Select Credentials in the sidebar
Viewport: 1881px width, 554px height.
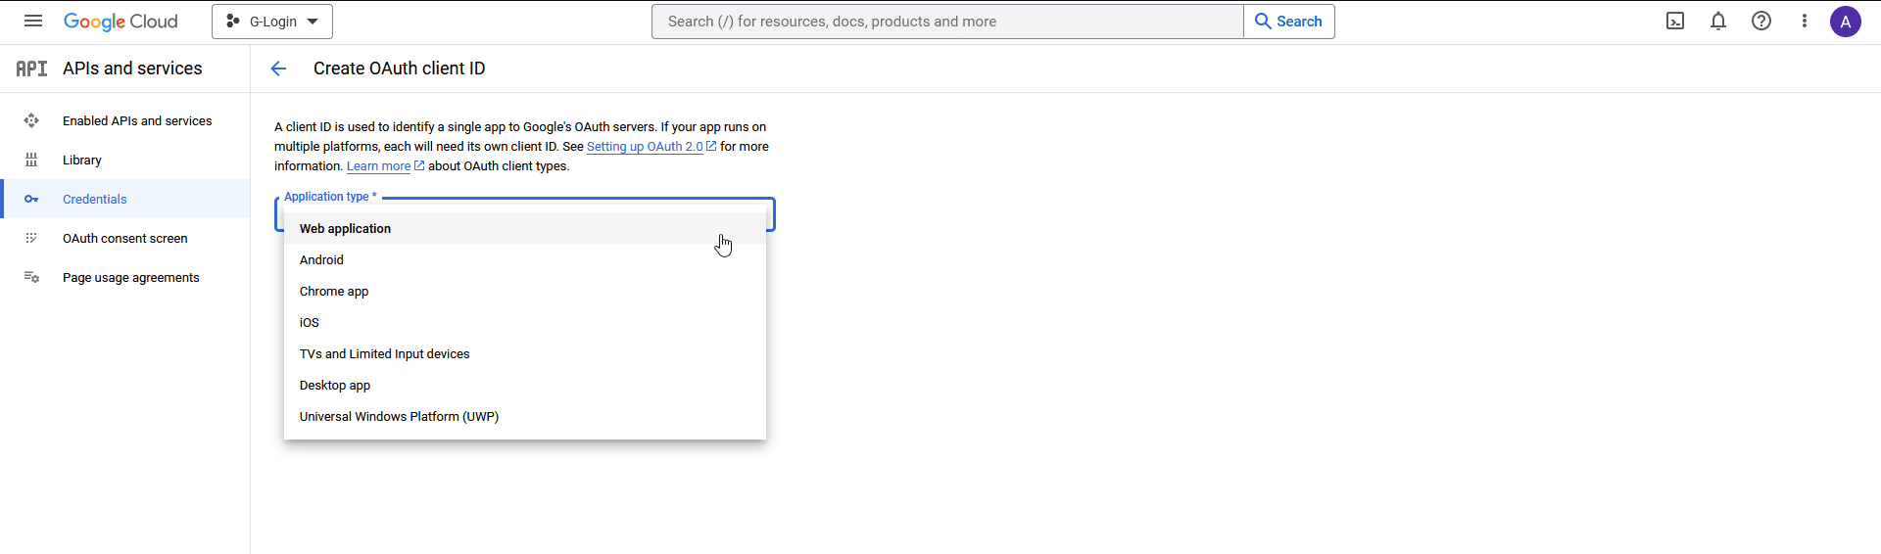tap(125, 199)
